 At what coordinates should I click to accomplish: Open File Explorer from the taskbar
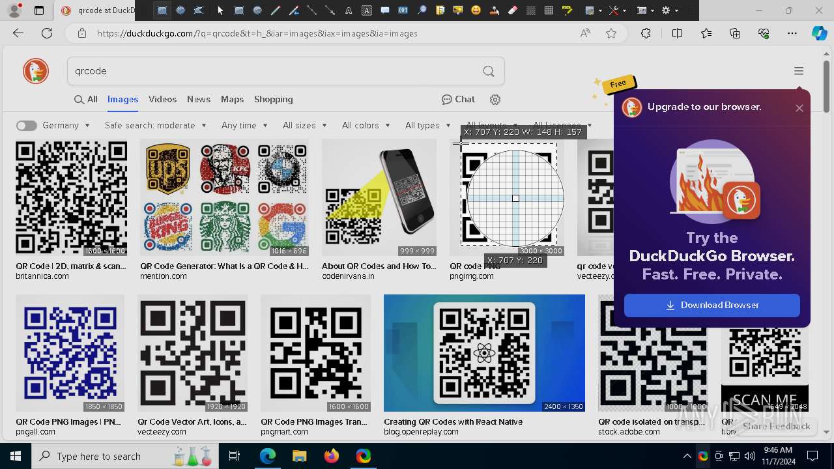click(x=299, y=456)
